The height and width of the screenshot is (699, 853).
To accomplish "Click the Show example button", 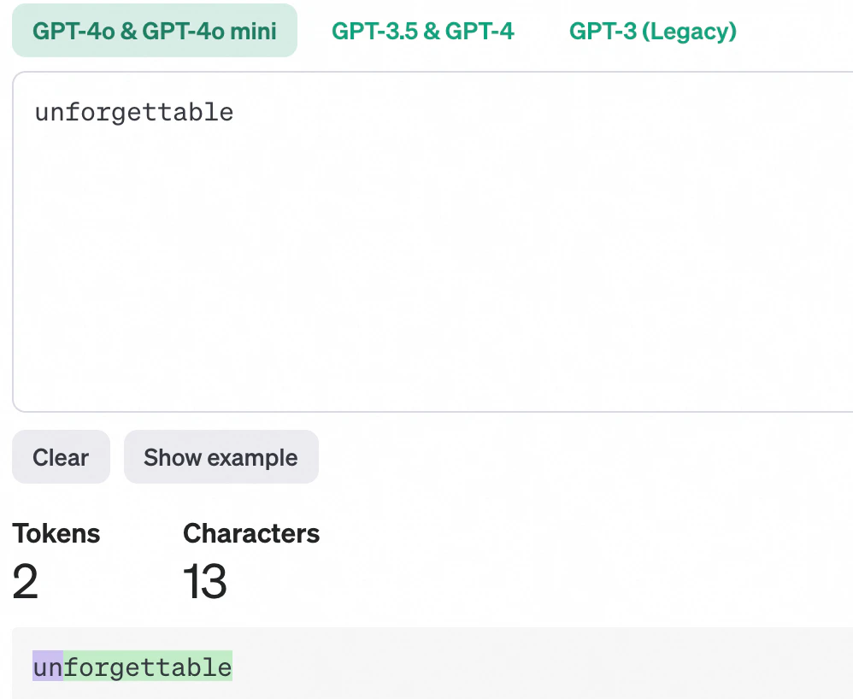I will (221, 457).
